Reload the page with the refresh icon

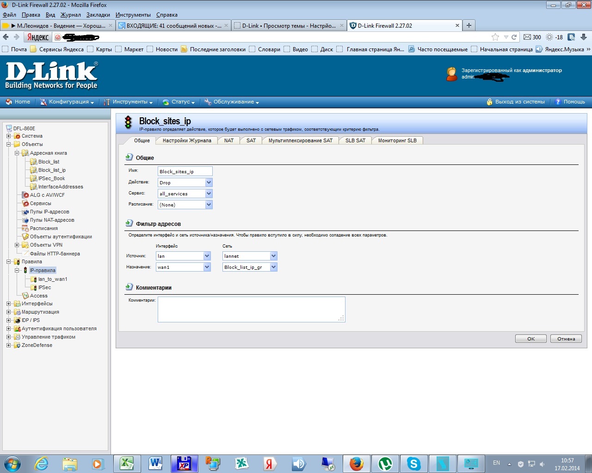514,37
